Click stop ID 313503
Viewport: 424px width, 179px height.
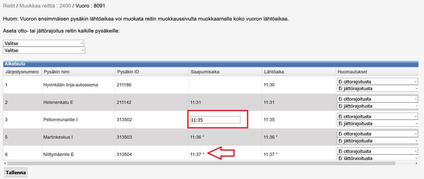pos(124,137)
